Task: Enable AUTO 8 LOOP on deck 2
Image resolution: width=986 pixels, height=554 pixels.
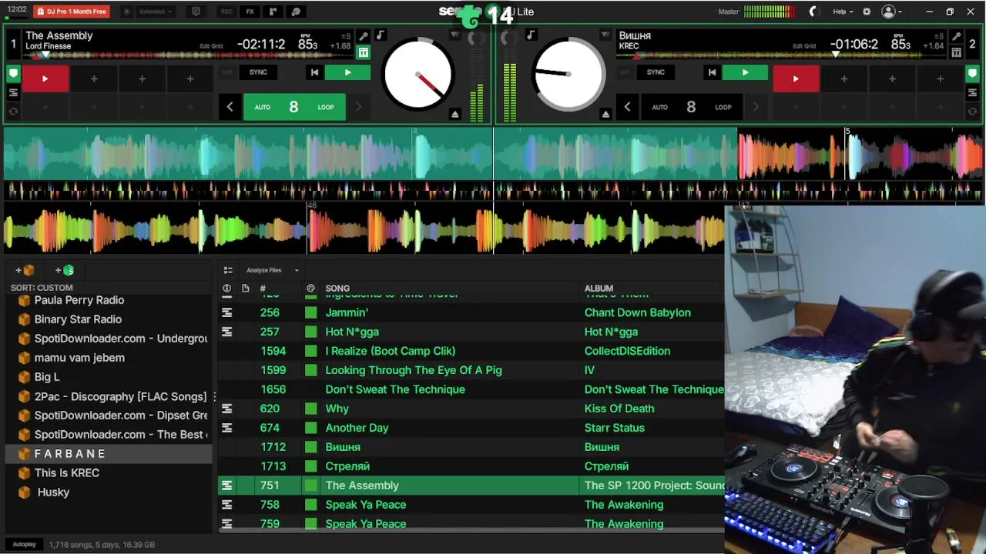Action: click(x=691, y=107)
